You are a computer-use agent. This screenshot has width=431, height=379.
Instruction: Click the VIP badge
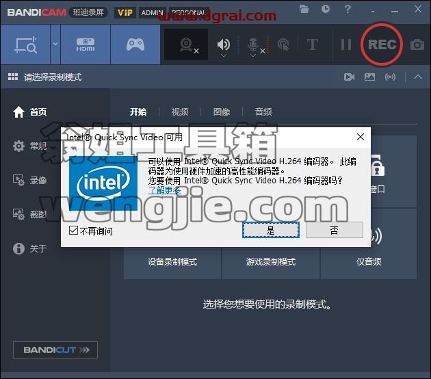[x=125, y=12]
